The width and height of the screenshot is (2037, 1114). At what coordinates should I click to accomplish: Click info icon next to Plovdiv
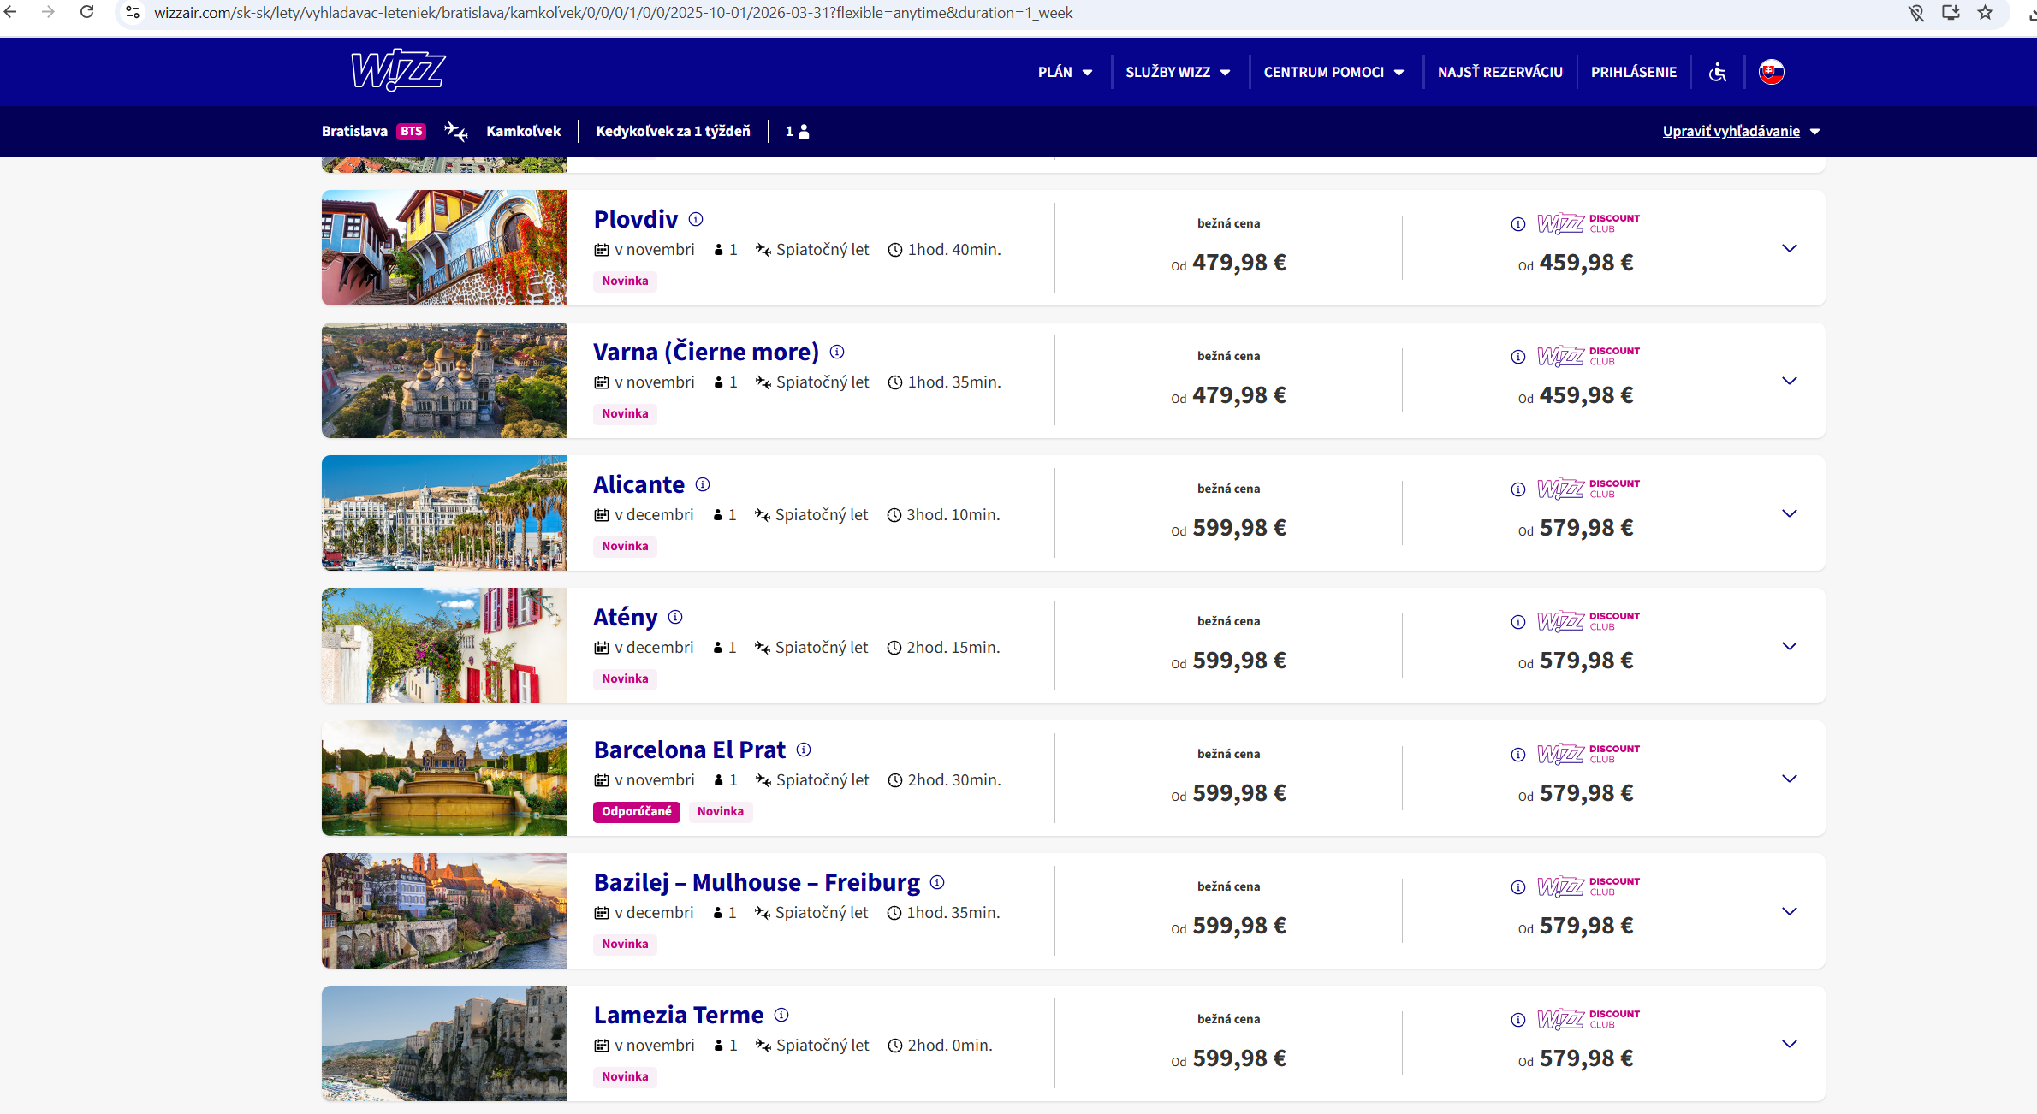696,219
